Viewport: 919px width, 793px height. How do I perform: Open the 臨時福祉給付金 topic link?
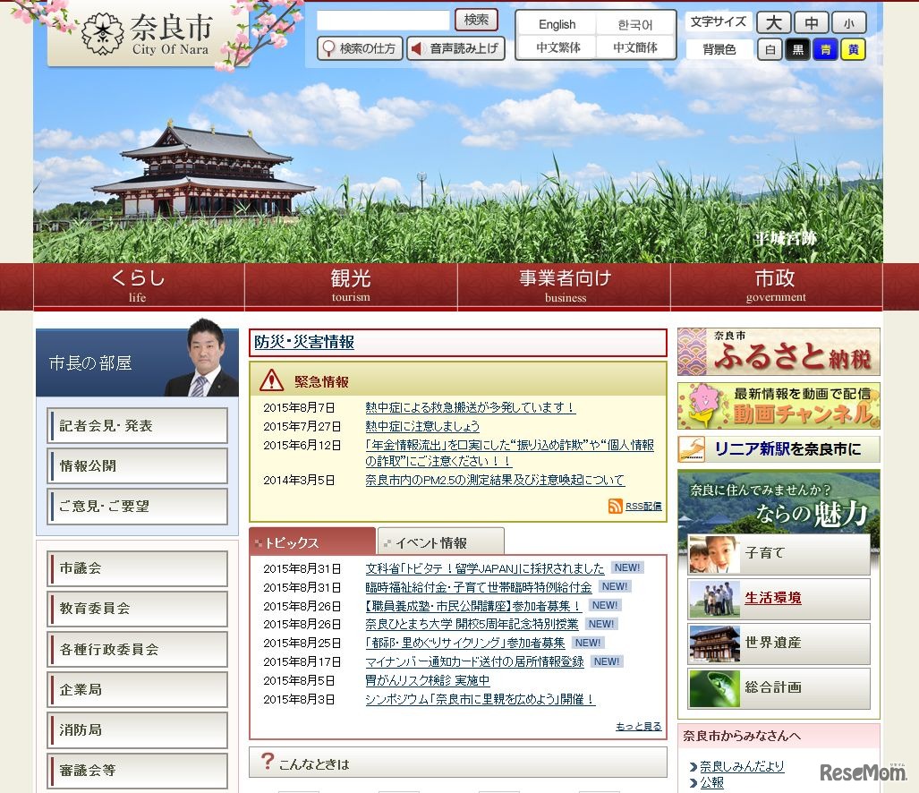coord(479,587)
